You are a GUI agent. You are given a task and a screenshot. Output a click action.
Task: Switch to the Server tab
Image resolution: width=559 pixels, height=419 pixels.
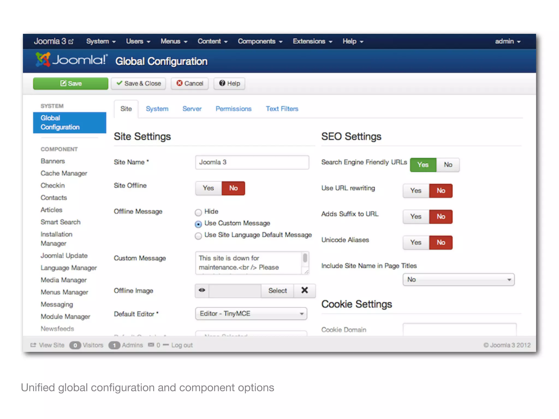click(x=192, y=109)
